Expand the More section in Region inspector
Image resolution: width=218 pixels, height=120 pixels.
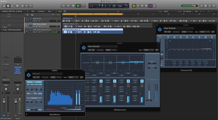coord(3,27)
